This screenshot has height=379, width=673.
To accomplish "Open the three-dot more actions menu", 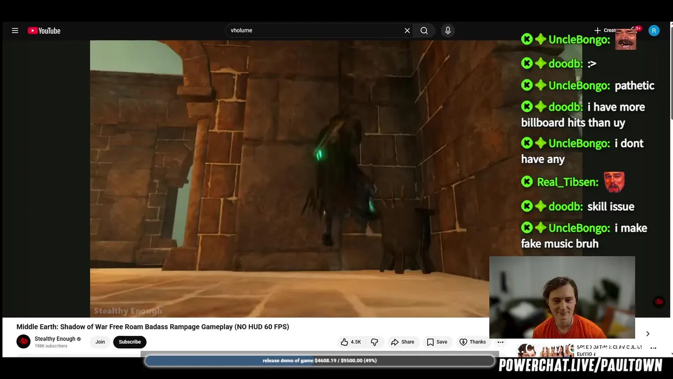I will pos(501,342).
